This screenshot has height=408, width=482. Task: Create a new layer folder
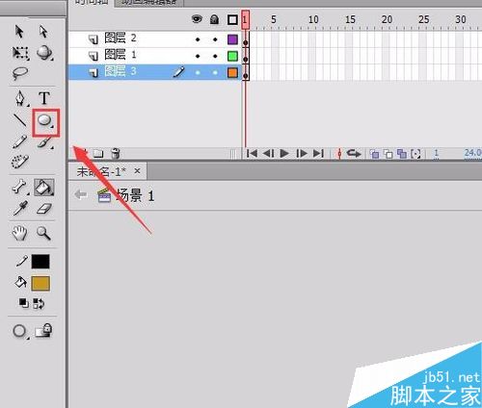point(98,154)
